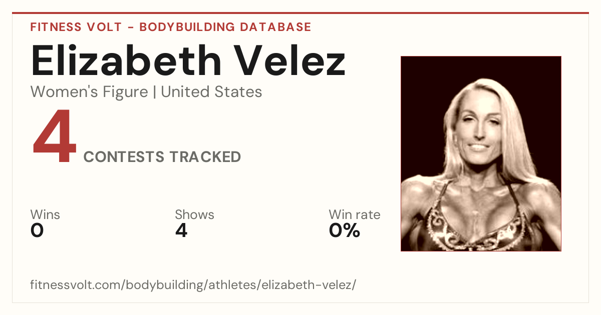Click the red line at the card top
The image size is (601, 315).
coord(300,13)
